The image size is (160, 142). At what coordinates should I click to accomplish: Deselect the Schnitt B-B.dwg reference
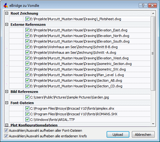point(27,47)
